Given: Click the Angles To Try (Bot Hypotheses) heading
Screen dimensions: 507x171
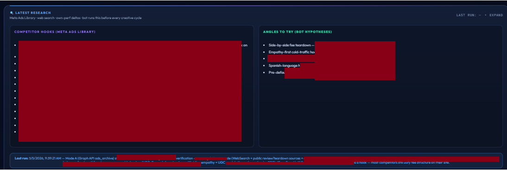Looking at the screenshot, I should 298,32.
